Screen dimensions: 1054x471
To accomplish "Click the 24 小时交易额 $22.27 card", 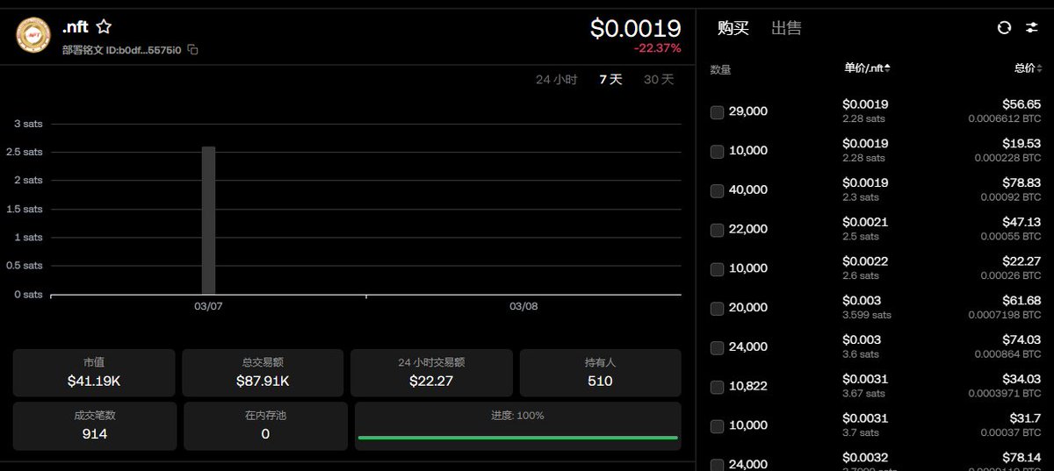I will tap(430, 372).
